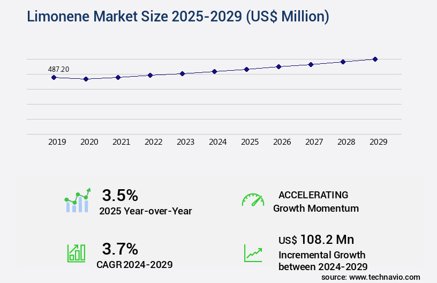The width and height of the screenshot is (437, 283).
Task: Click the 3.7% CAGR figure
Action: [x=120, y=249]
